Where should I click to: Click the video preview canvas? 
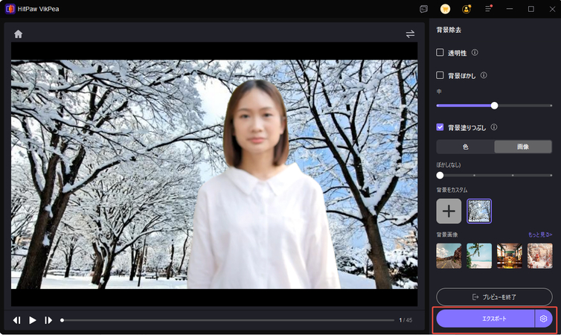coord(214,174)
